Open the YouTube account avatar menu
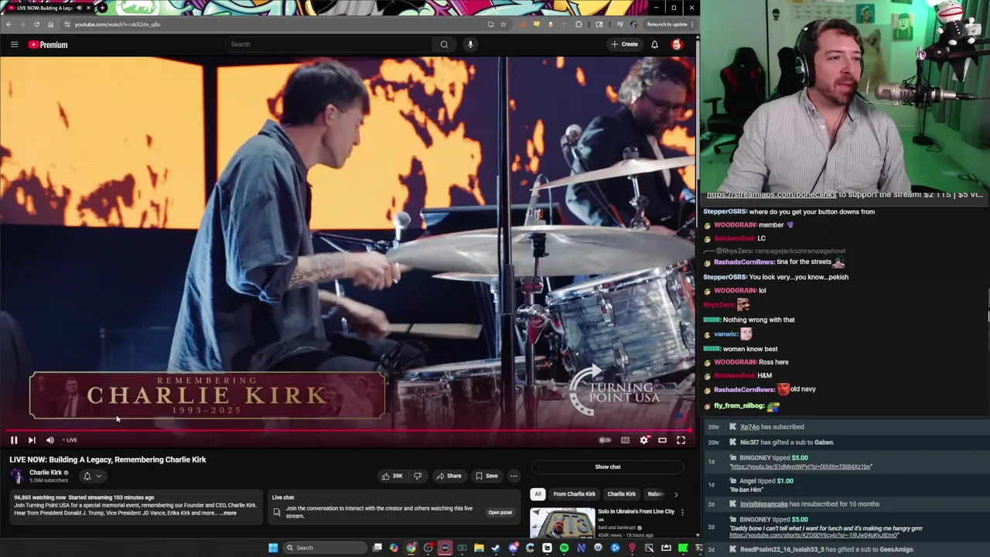The width and height of the screenshot is (990, 557). (x=677, y=44)
